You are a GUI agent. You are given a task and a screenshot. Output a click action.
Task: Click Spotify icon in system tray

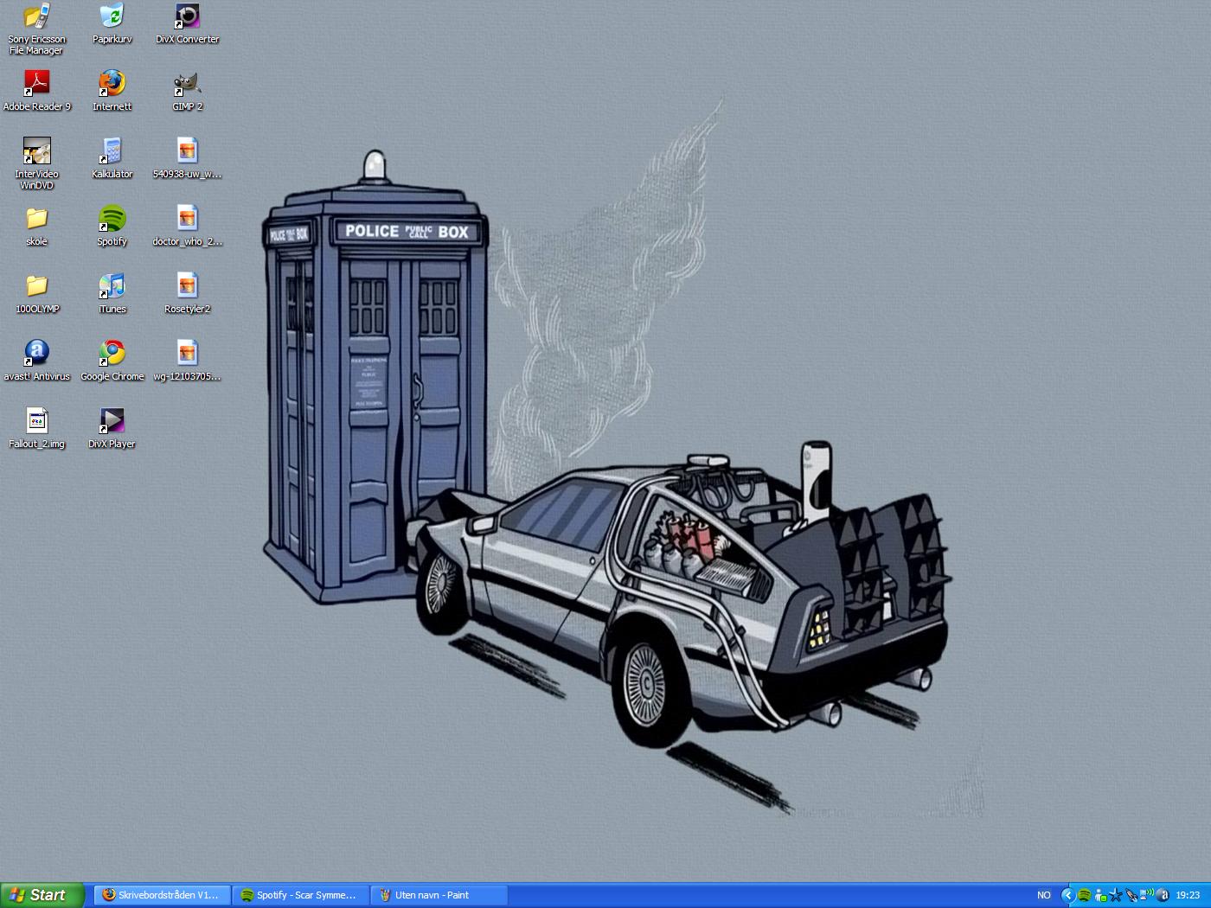[1084, 895]
